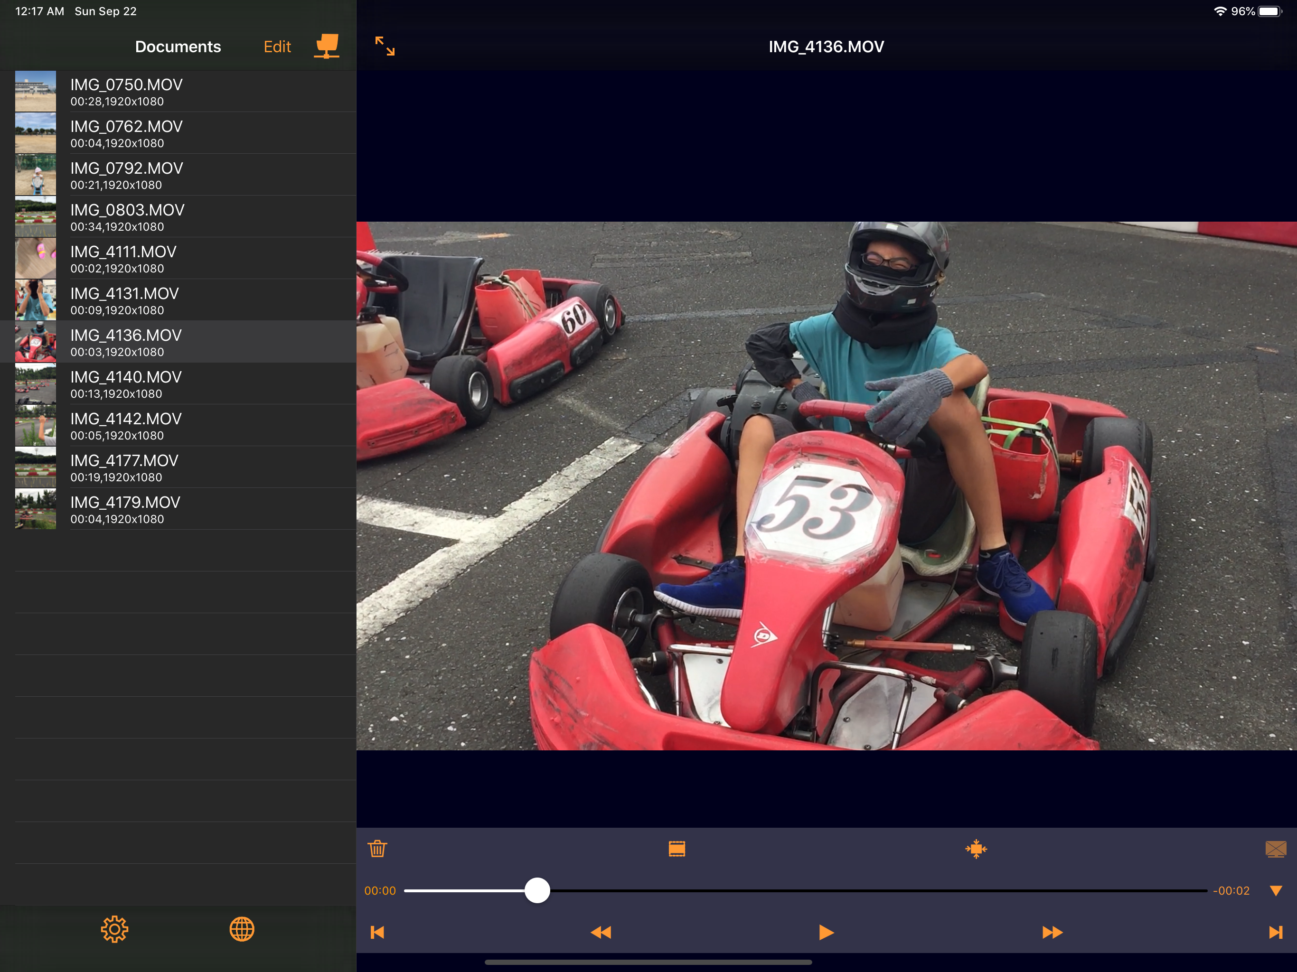Image resolution: width=1297 pixels, height=972 pixels.
Task: Click the IMG_4111.MOV thumbnail
Action: point(35,259)
